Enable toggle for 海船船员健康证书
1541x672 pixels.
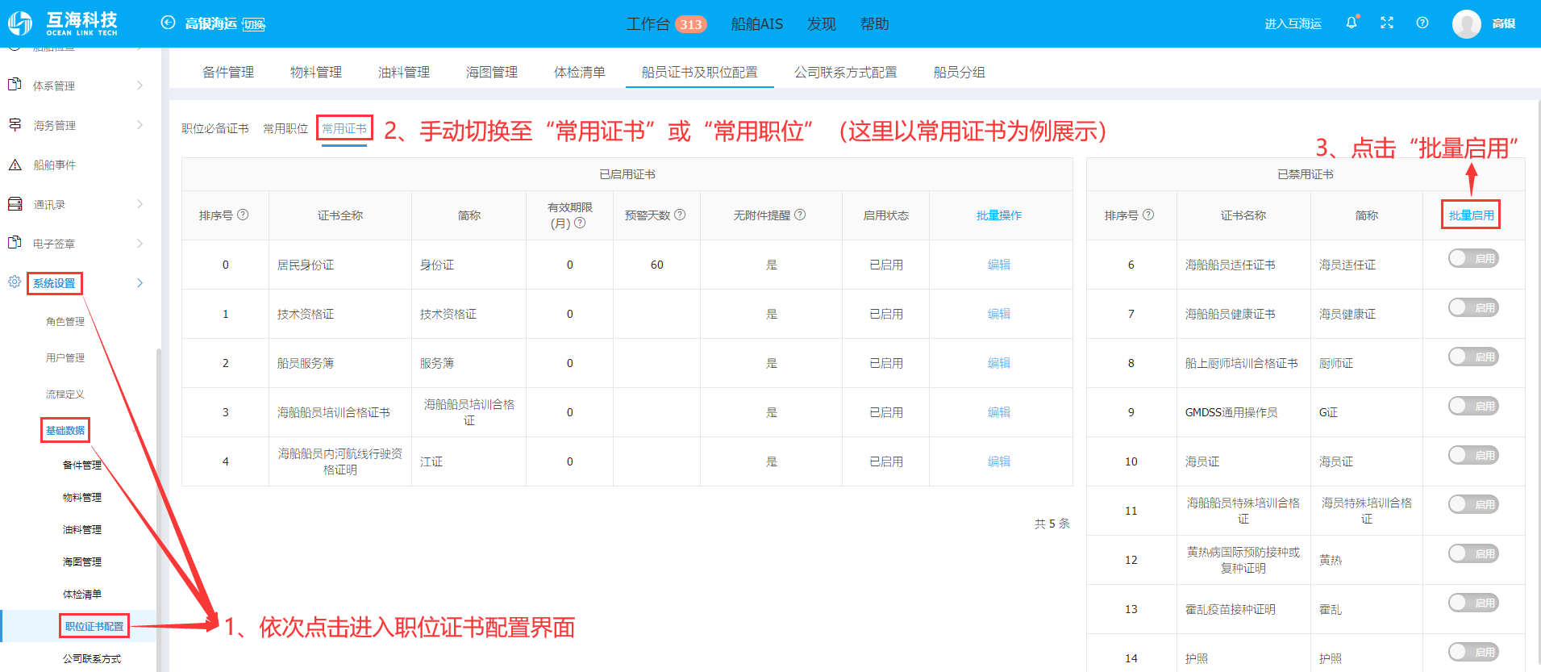point(1473,307)
